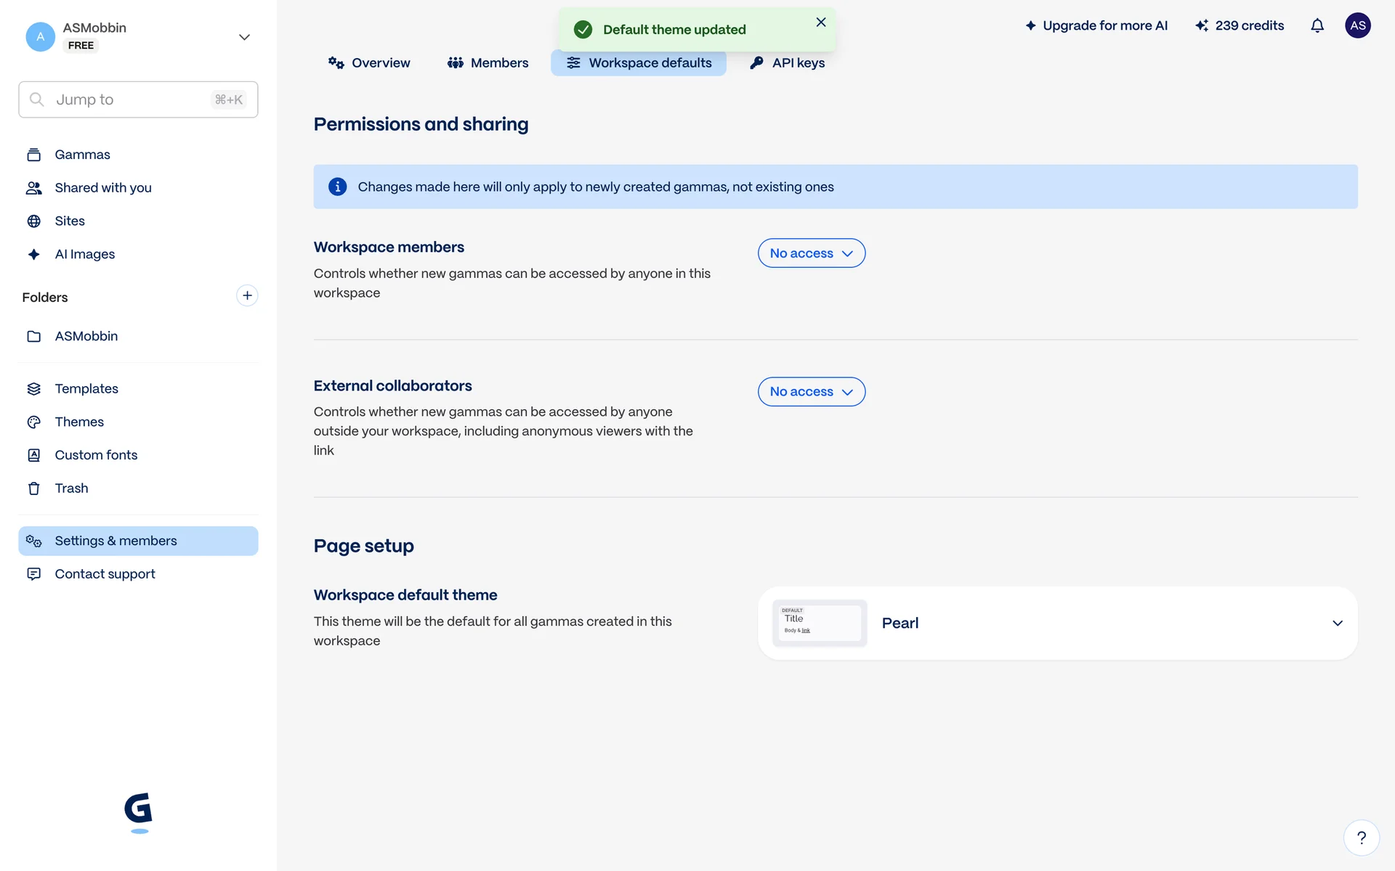
Task: Dismiss the Default theme updated toast
Action: (821, 23)
